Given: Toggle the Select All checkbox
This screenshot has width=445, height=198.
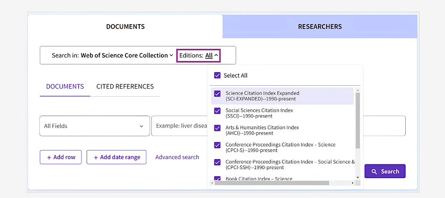Looking at the screenshot, I should pyautogui.click(x=217, y=76).
